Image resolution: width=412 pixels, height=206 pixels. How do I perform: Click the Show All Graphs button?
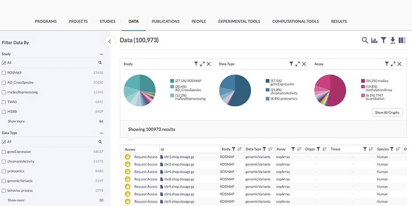click(387, 112)
